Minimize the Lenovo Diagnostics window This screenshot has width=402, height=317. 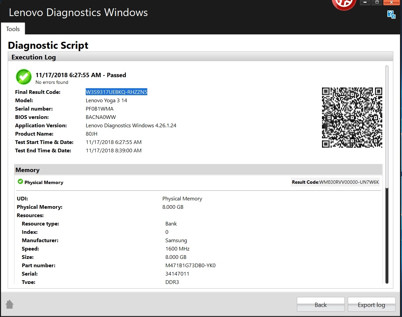pos(365,2)
